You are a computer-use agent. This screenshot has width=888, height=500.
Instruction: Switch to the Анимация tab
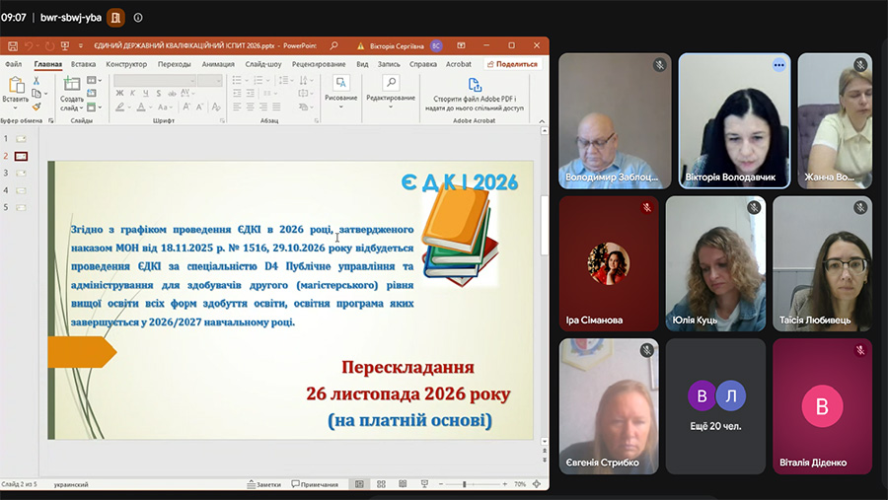218,64
